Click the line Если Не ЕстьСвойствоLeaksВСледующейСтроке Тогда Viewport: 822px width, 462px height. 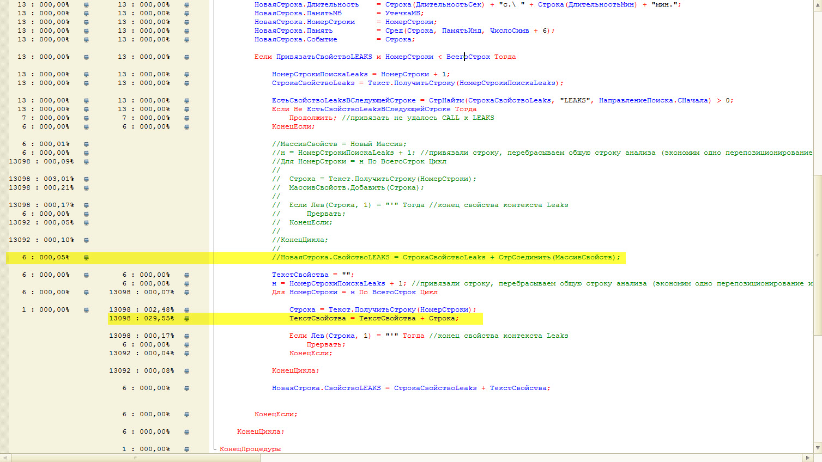[x=374, y=110]
